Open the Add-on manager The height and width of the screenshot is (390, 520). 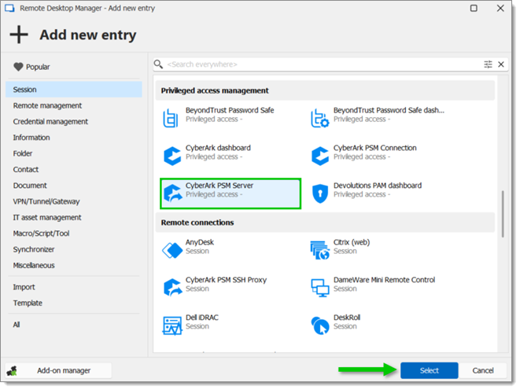(58, 370)
